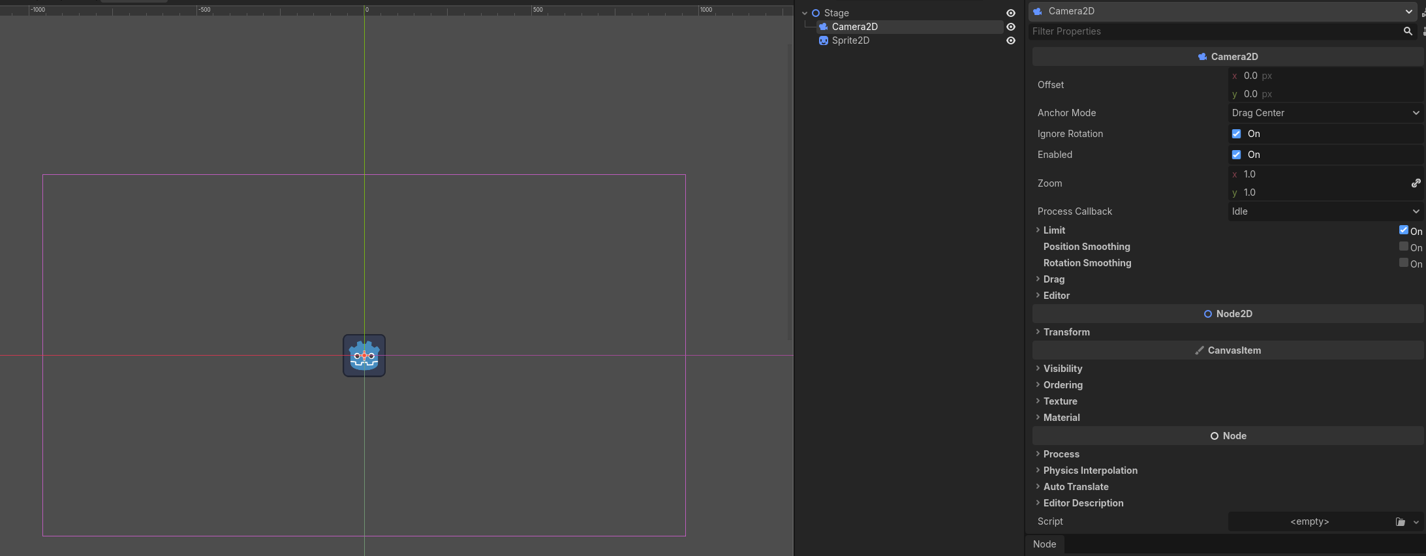The image size is (1426, 556).
Task: Hide the Sprite2D node using its eye icon
Action: click(1011, 40)
